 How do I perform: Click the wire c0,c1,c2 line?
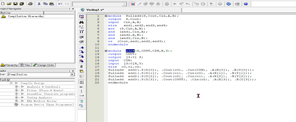point(124,67)
